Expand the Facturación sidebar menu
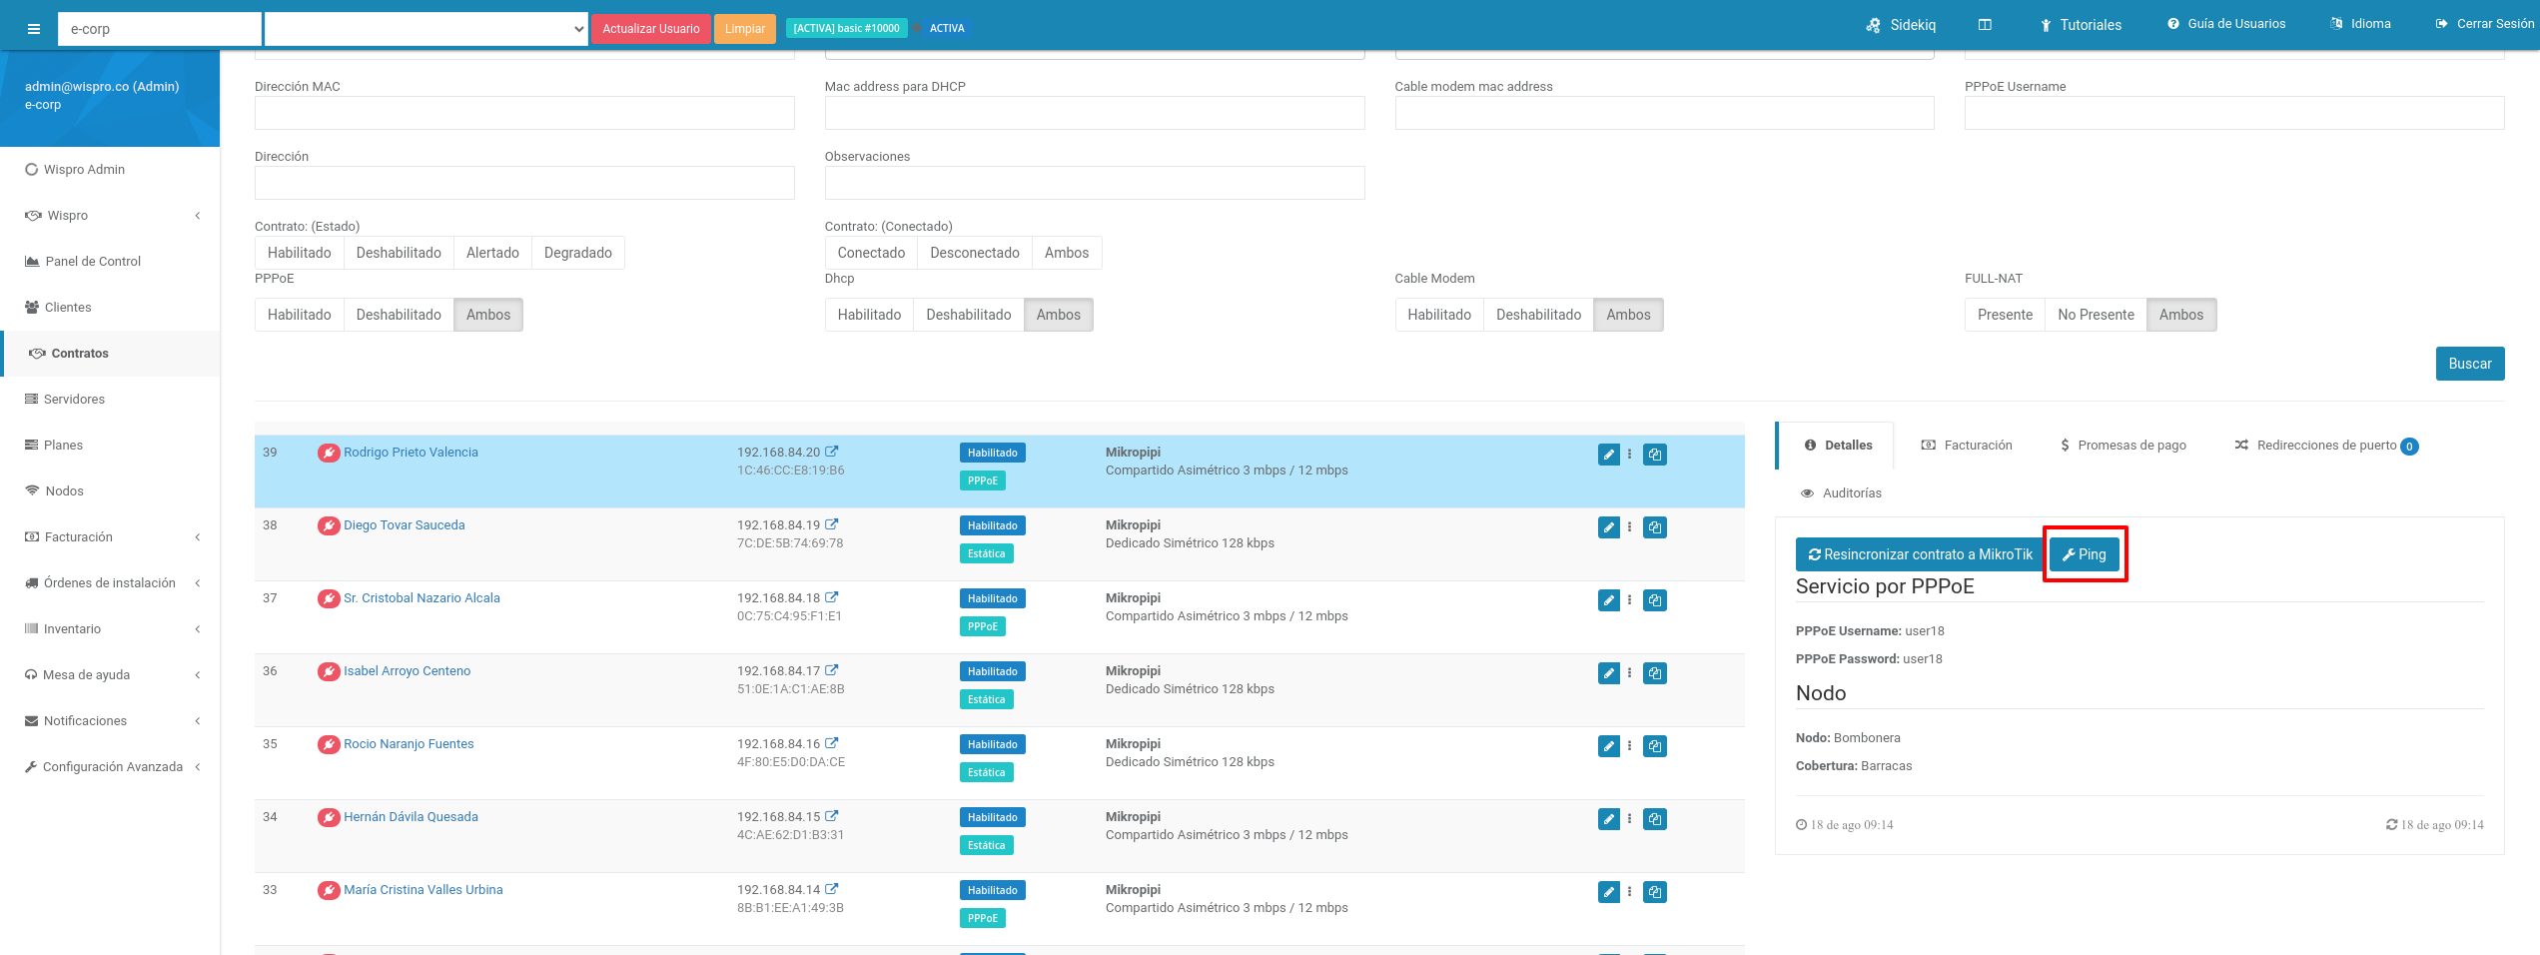The width and height of the screenshot is (2540, 955). point(110,537)
